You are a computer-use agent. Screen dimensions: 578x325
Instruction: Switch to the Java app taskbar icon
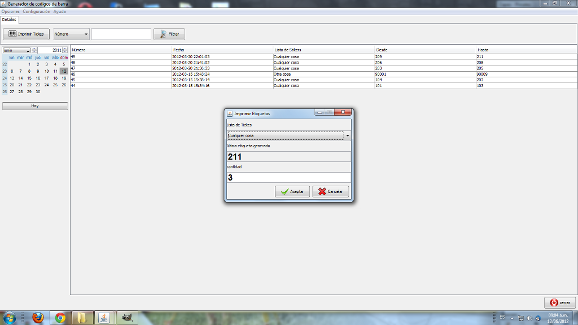coord(104,318)
